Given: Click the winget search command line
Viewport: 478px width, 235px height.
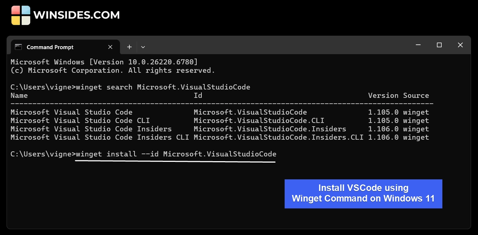Looking at the screenshot, I should tap(163, 87).
